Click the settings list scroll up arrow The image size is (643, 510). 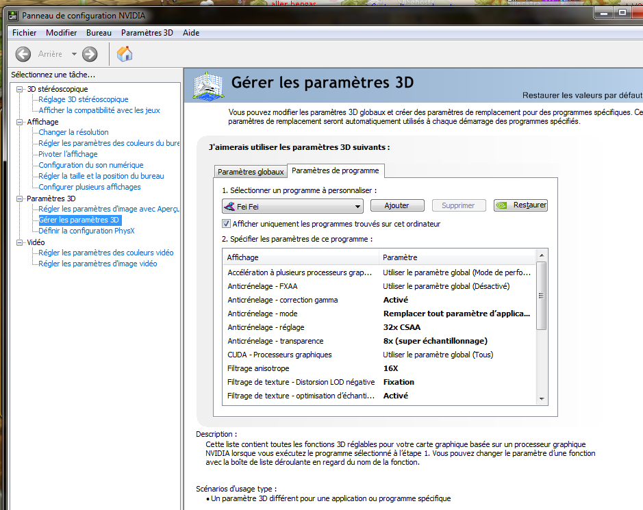click(542, 255)
